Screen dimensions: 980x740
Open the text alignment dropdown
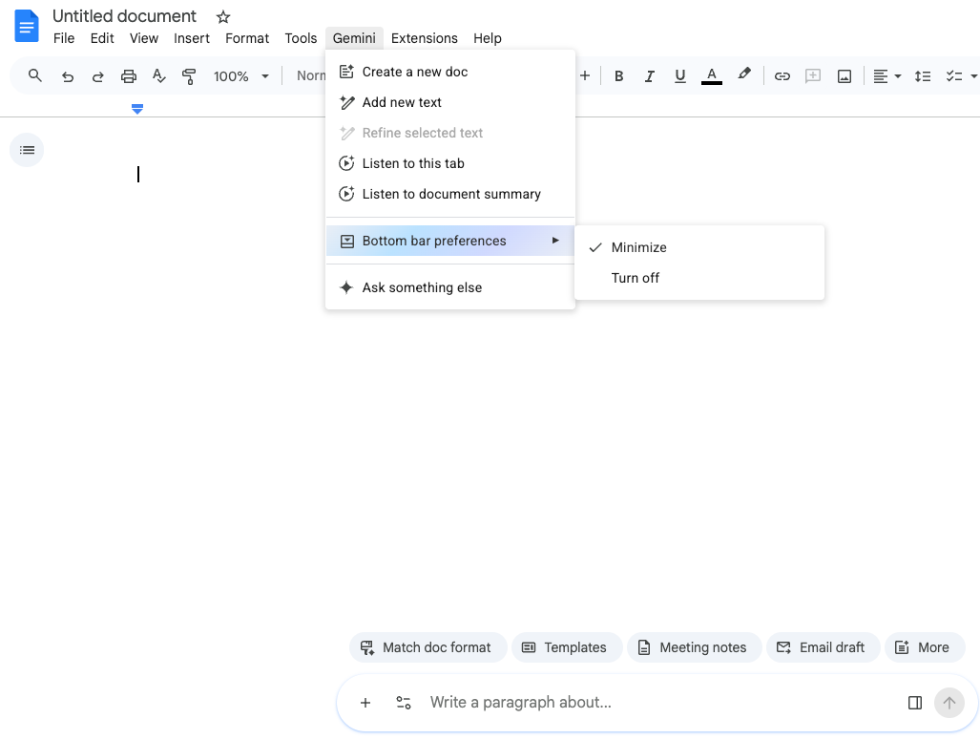coord(886,76)
